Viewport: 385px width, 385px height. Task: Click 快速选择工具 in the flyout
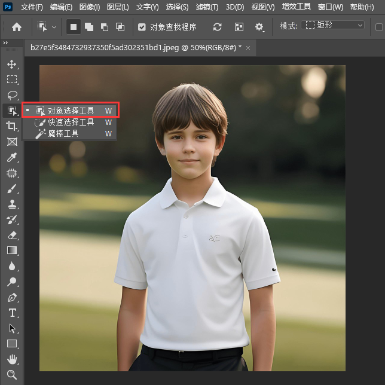71,122
